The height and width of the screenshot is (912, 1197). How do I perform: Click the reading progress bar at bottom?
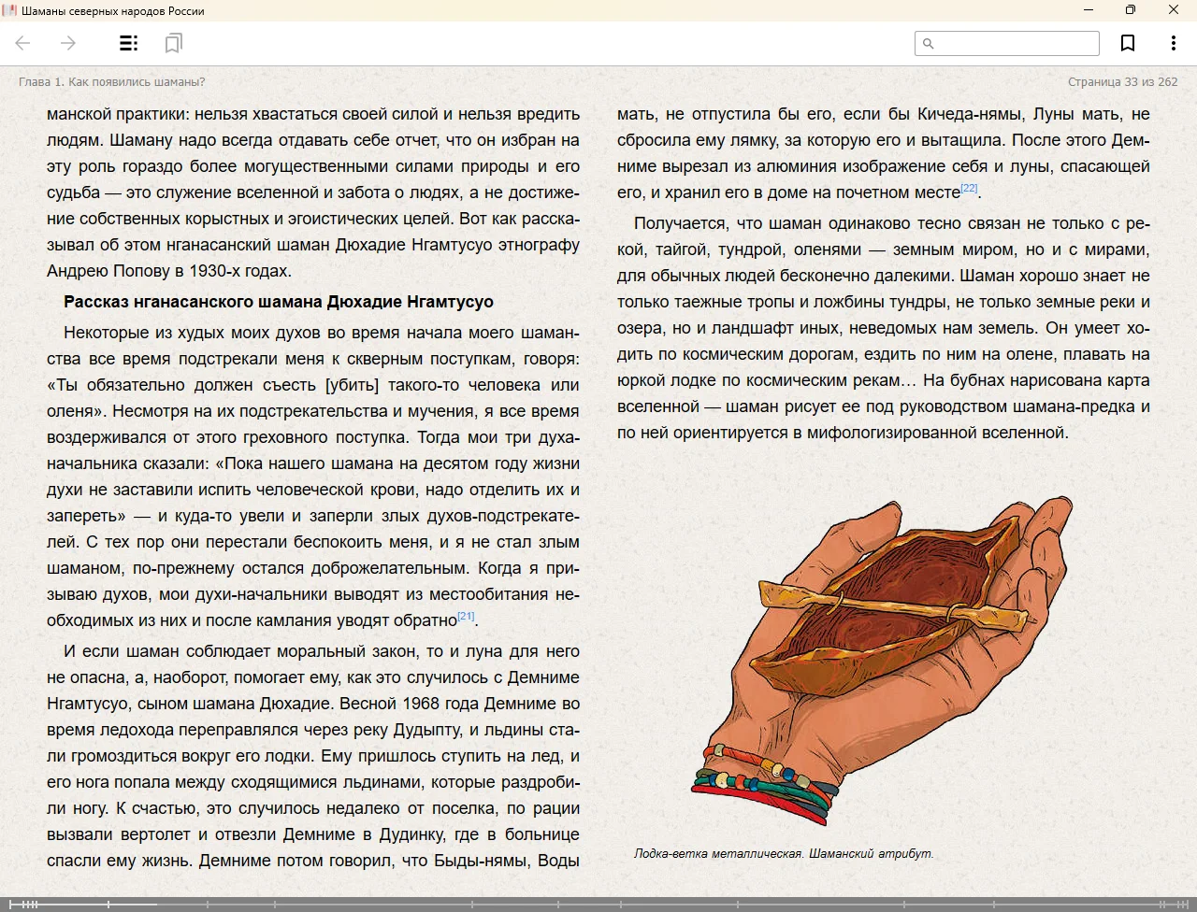click(598, 904)
